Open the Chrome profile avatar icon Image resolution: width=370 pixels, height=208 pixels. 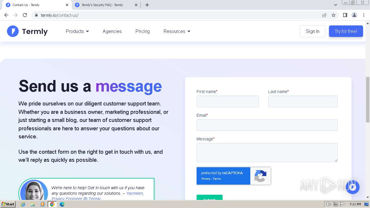pos(354,15)
